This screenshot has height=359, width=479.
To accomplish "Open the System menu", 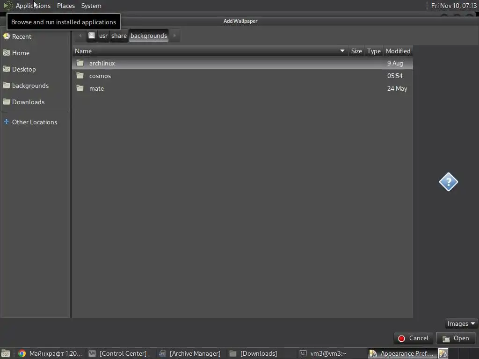I will (x=91, y=6).
